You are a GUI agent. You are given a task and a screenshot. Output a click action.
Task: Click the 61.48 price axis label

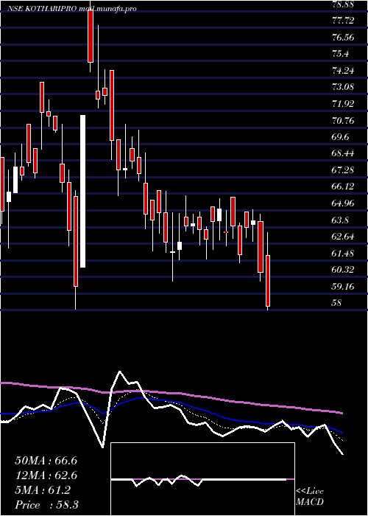(344, 253)
